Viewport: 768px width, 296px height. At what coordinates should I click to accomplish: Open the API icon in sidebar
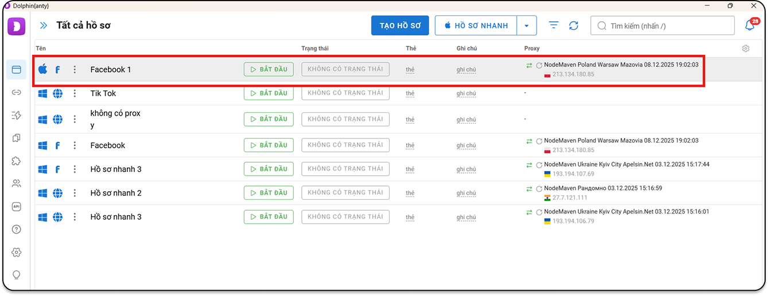pyautogui.click(x=17, y=207)
